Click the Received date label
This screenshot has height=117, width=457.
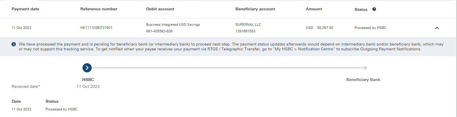pyautogui.click(x=26, y=86)
